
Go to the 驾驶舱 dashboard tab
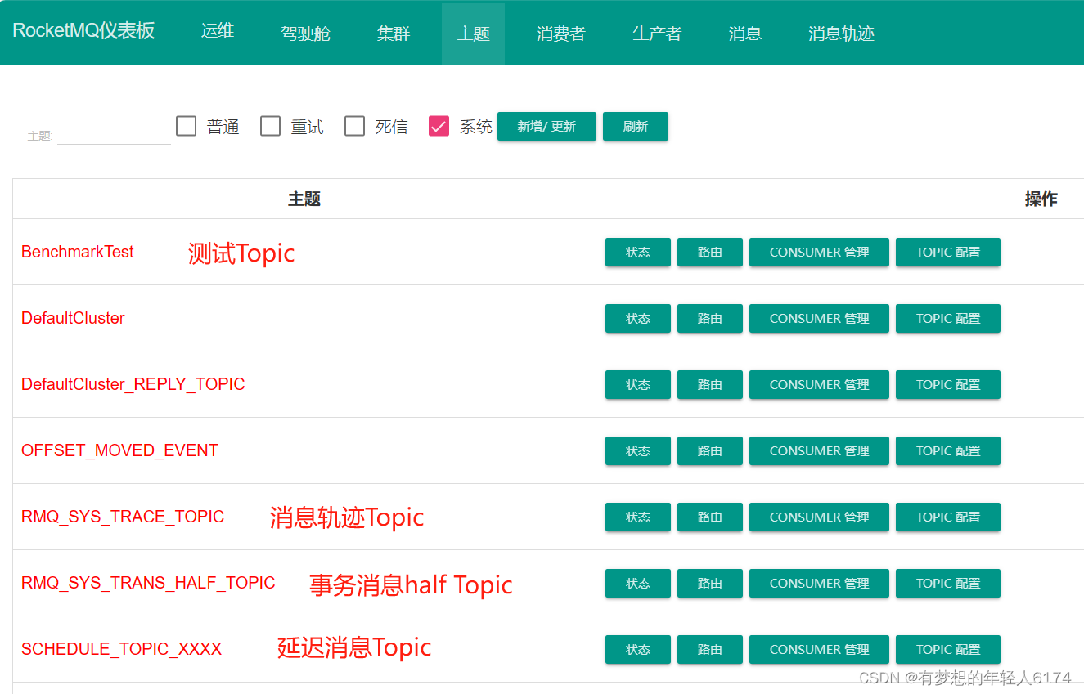click(x=305, y=34)
